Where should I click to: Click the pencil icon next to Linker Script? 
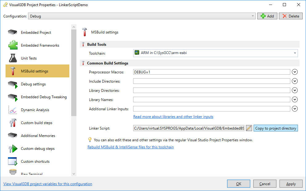coord(249,128)
